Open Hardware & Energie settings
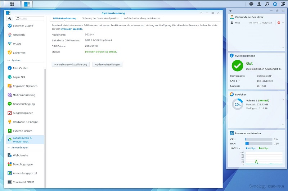288x191 pixels. [x=25, y=122]
